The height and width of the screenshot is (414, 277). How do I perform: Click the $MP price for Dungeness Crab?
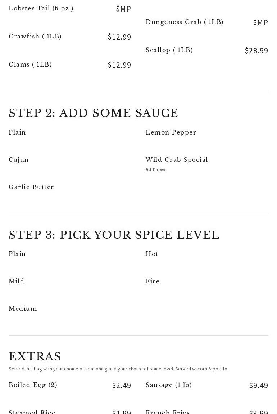(260, 23)
